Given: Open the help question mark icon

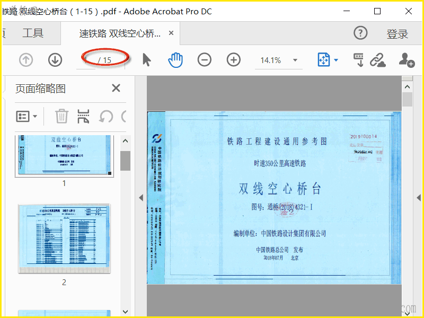Looking at the screenshot, I should click(360, 33).
